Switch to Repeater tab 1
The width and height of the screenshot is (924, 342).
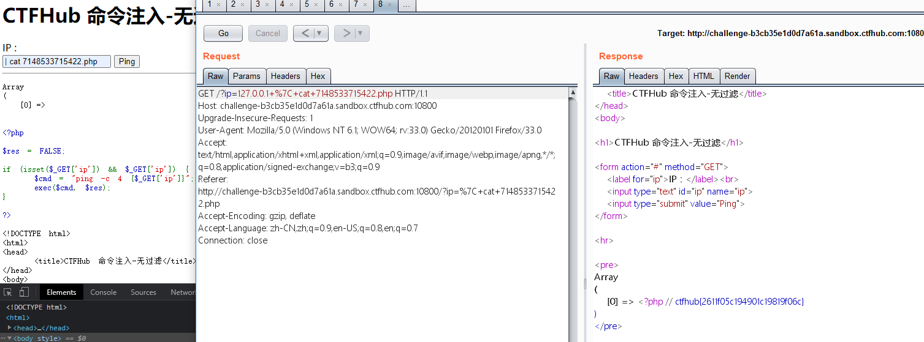pos(210,4)
